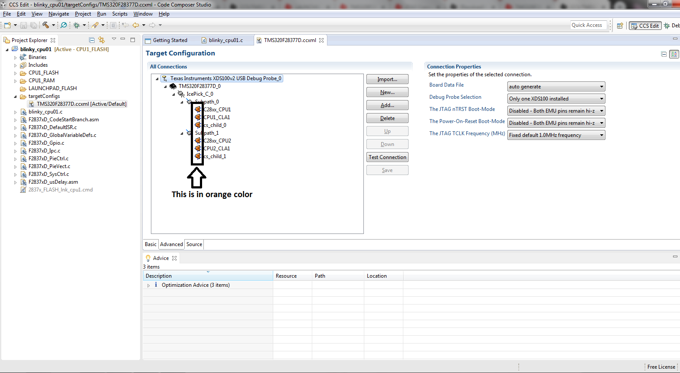
Task: Open the Scripts menu
Action: [120, 14]
